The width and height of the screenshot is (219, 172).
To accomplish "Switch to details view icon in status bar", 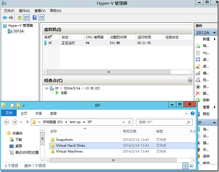I will [186, 166].
